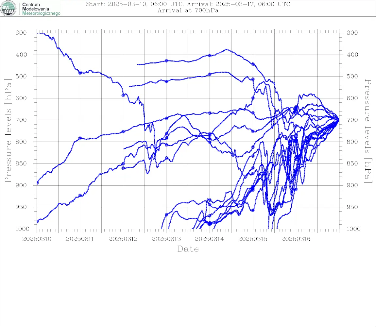Viewport: 376px width, 327px height.
Task: Click the right 'Pressure levels [hPa]' axis label
Action: click(x=368, y=131)
